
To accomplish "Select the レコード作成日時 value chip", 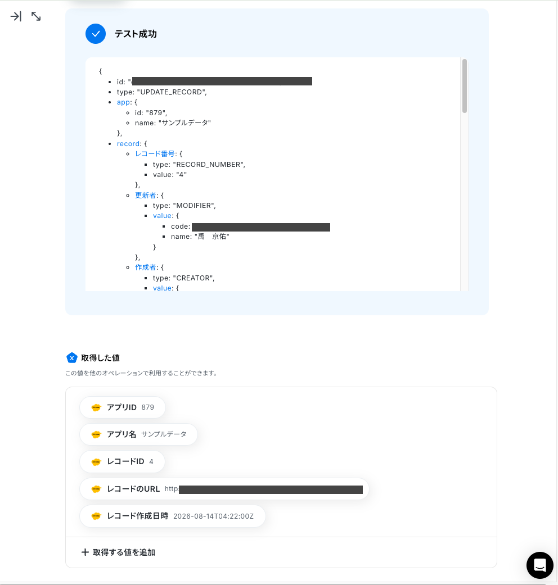I will click(173, 516).
